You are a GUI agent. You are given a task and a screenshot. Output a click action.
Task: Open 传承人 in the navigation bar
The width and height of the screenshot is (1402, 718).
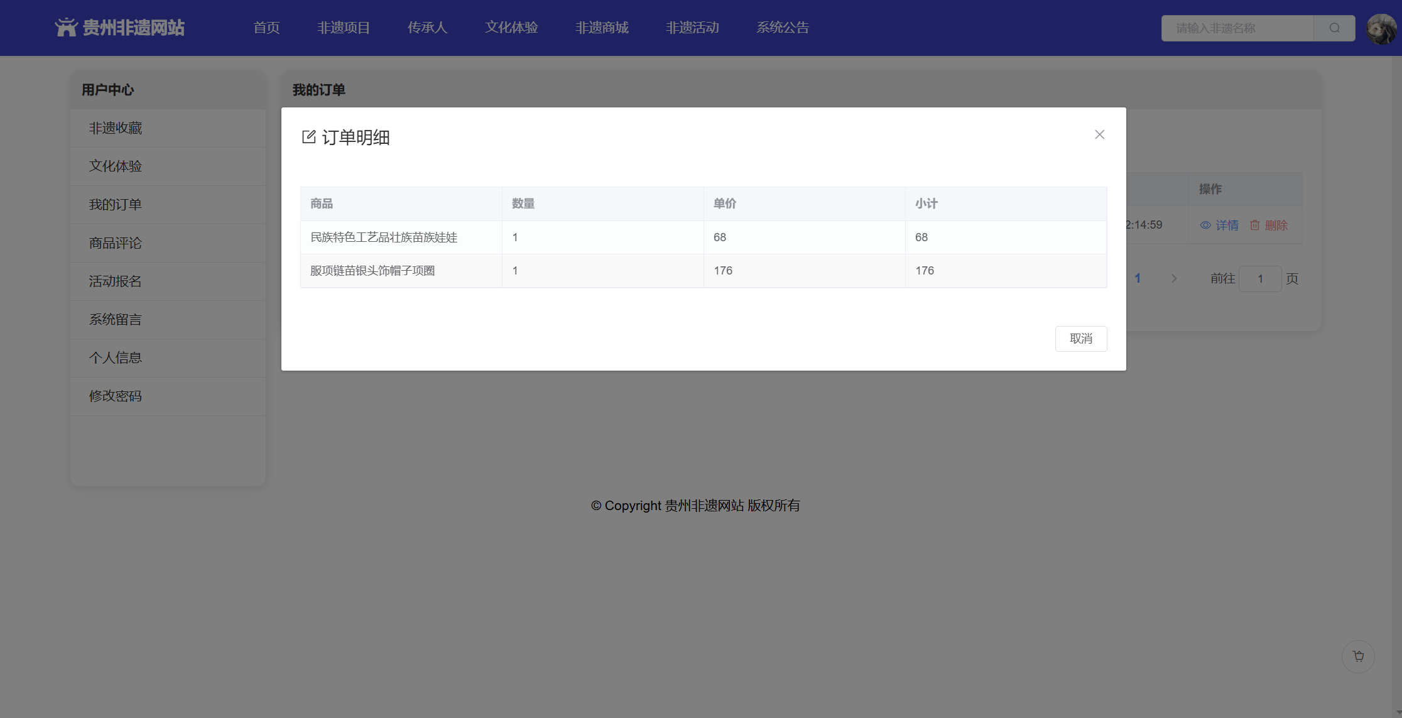427,28
